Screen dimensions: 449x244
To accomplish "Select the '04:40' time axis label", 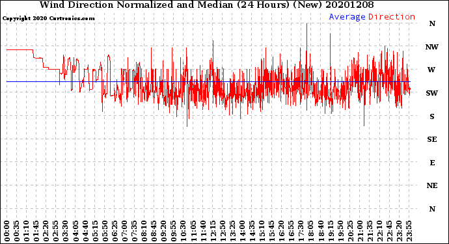I will coord(85,231).
